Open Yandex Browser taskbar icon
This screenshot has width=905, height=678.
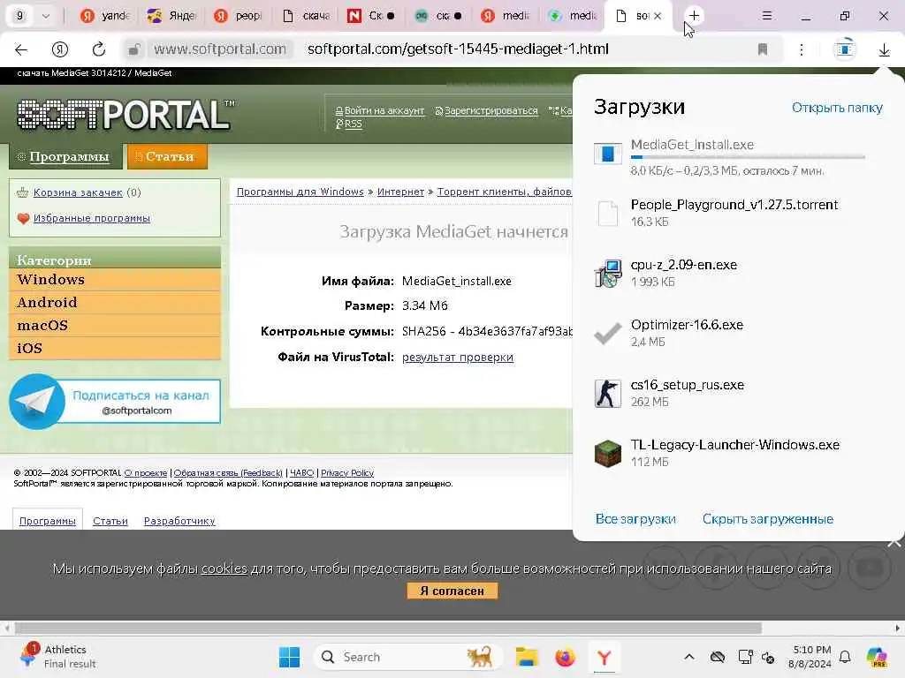[604, 657]
